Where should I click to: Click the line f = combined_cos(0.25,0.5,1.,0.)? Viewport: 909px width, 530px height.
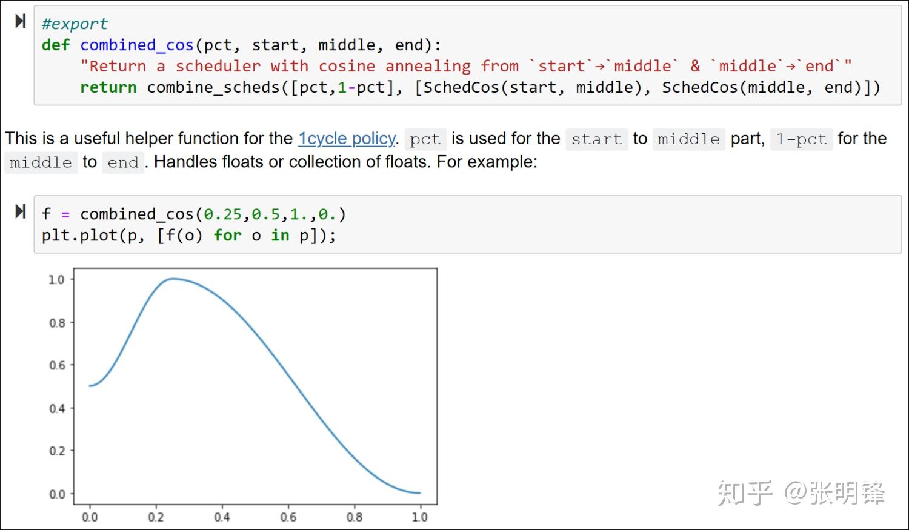(x=194, y=214)
